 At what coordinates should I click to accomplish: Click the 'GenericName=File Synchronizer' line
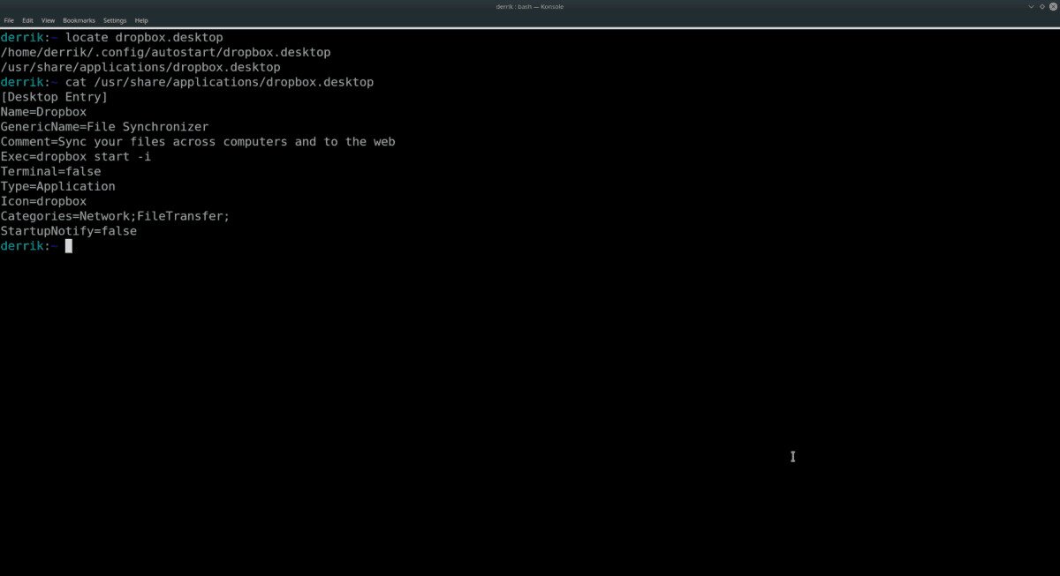pyautogui.click(x=104, y=127)
